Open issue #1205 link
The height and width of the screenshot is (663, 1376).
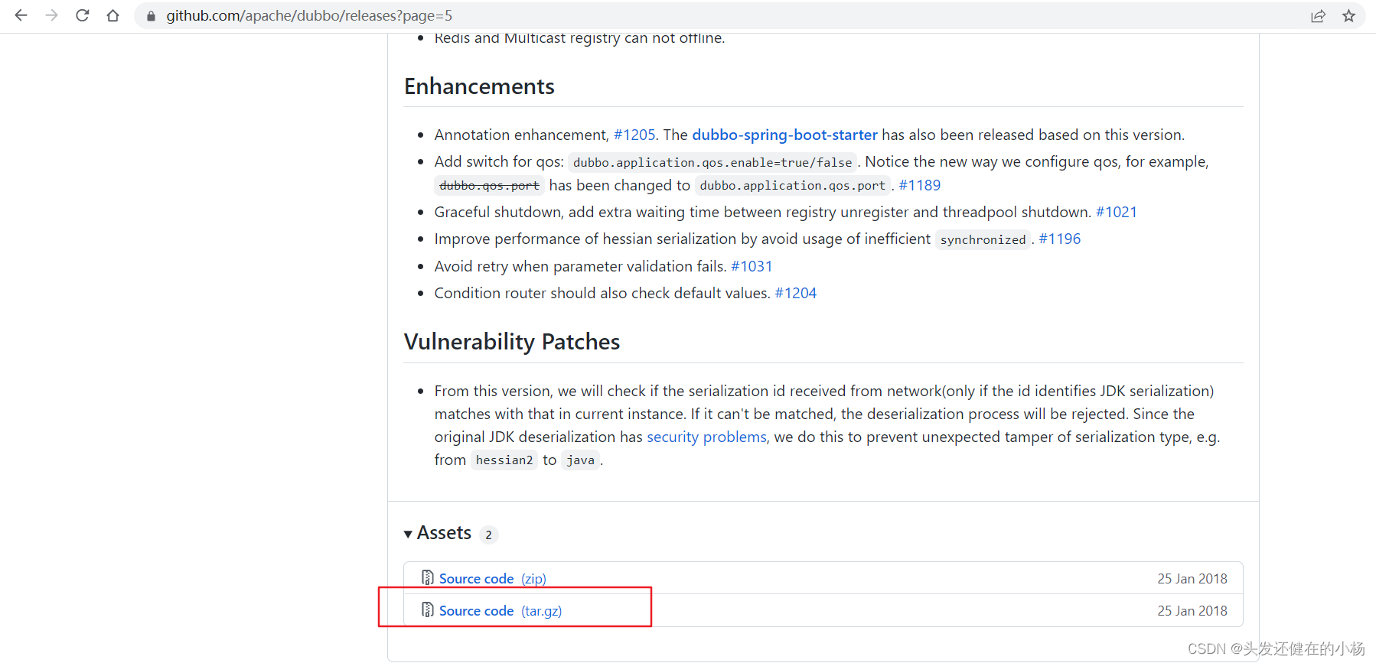634,135
